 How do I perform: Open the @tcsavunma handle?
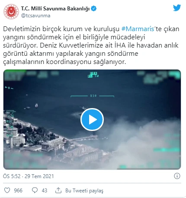[36, 16]
